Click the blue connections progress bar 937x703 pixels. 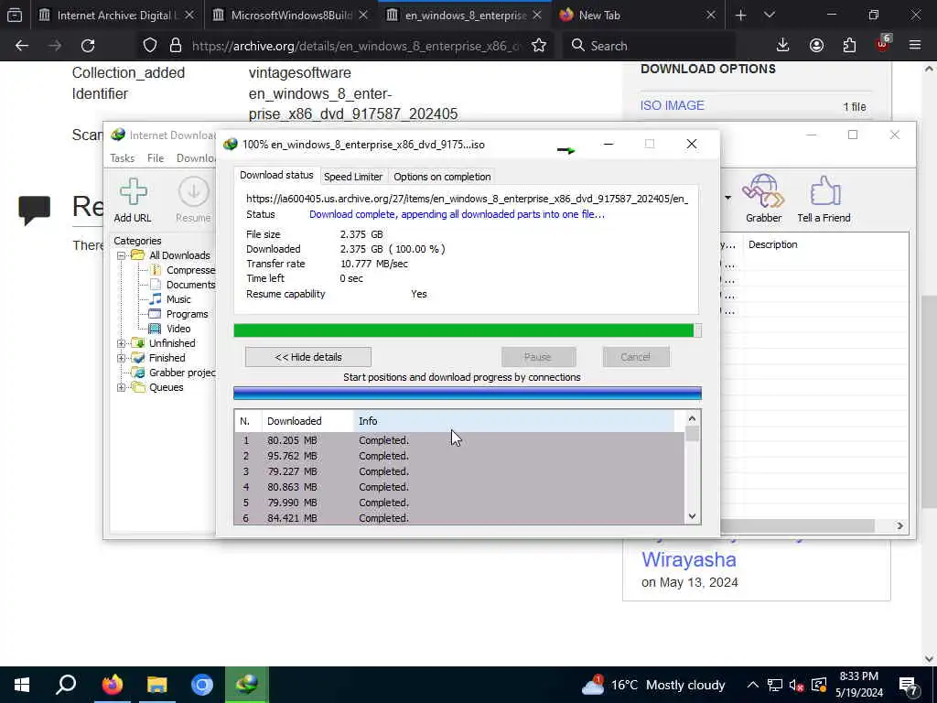[468, 393]
